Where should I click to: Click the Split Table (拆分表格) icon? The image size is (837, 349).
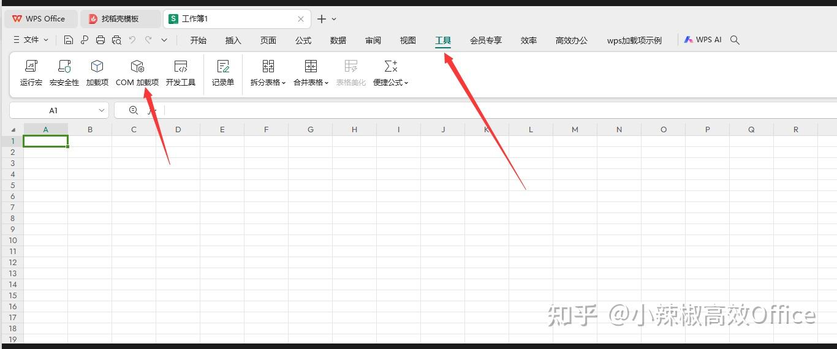268,66
